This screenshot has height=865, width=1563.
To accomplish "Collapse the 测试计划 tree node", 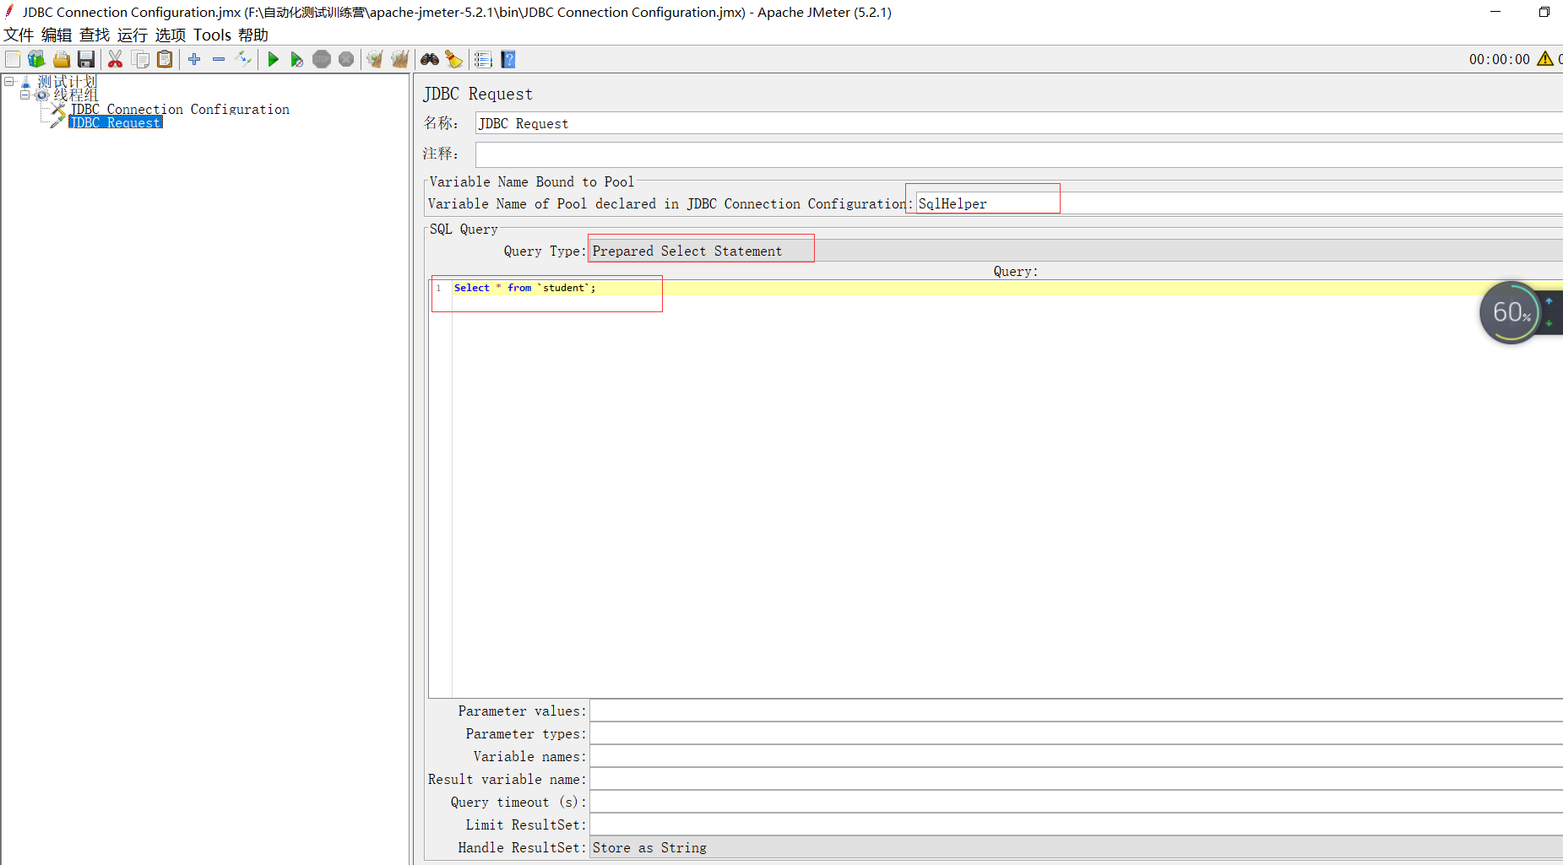I will 9,81.
